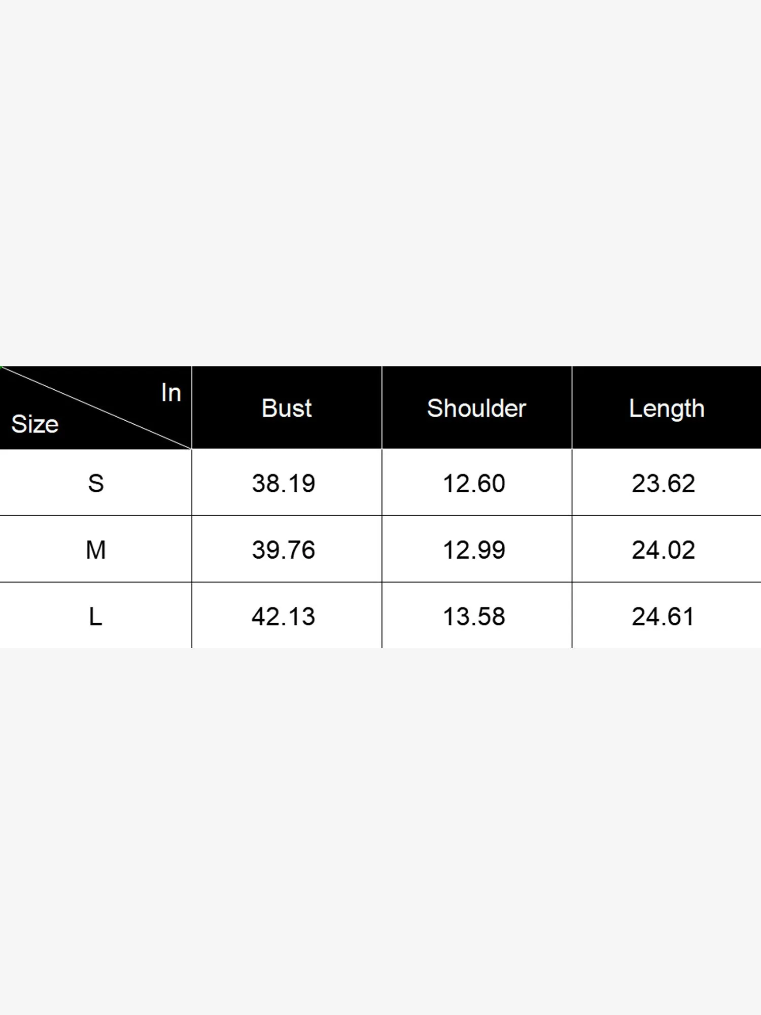Click the Bust column header
This screenshot has width=761, height=1015.
click(287, 408)
